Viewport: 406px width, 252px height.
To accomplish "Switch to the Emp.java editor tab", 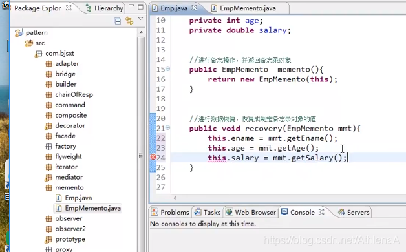I will 174,8.
